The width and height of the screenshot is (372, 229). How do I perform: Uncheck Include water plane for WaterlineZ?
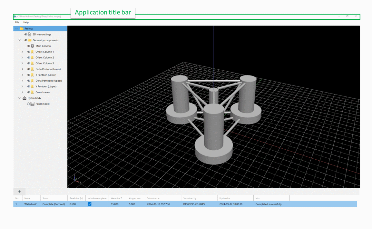89,204
